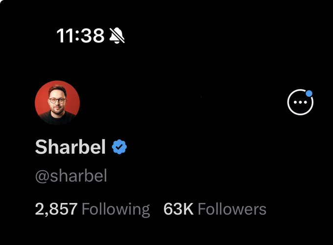Click the blue verified checkmark badge

coord(119,147)
